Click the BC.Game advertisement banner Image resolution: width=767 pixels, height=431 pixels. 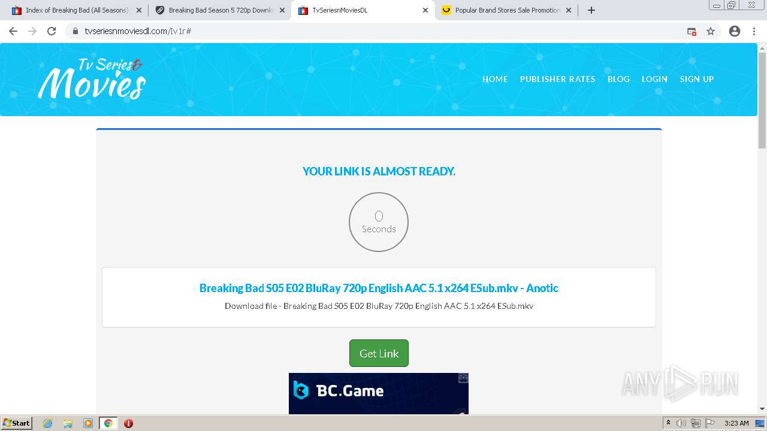coord(379,393)
